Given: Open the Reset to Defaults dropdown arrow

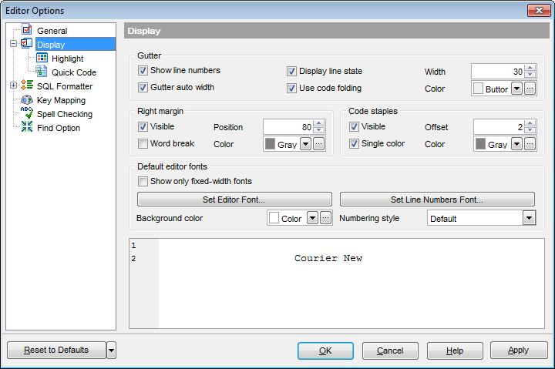Looking at the screenshot, I should pos(111,351).
